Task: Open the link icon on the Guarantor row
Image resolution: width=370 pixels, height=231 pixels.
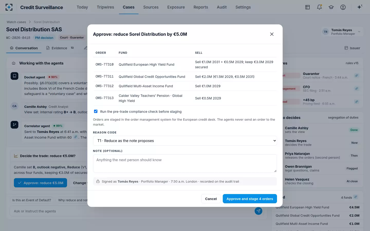Action: click(x=357, y=75)
